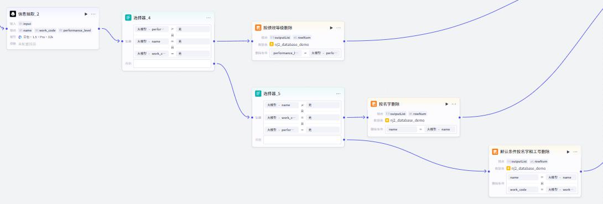The height and width of the screenshot is (204, 603).
Task: Select the 选择器_5 else branch field
Action: pyautogui.click(x=302, y=140)
